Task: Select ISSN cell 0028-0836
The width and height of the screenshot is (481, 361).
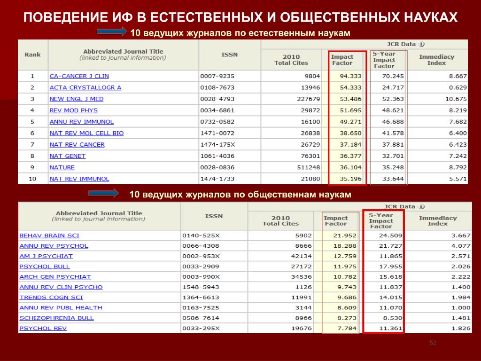Action: pos(217,167)
